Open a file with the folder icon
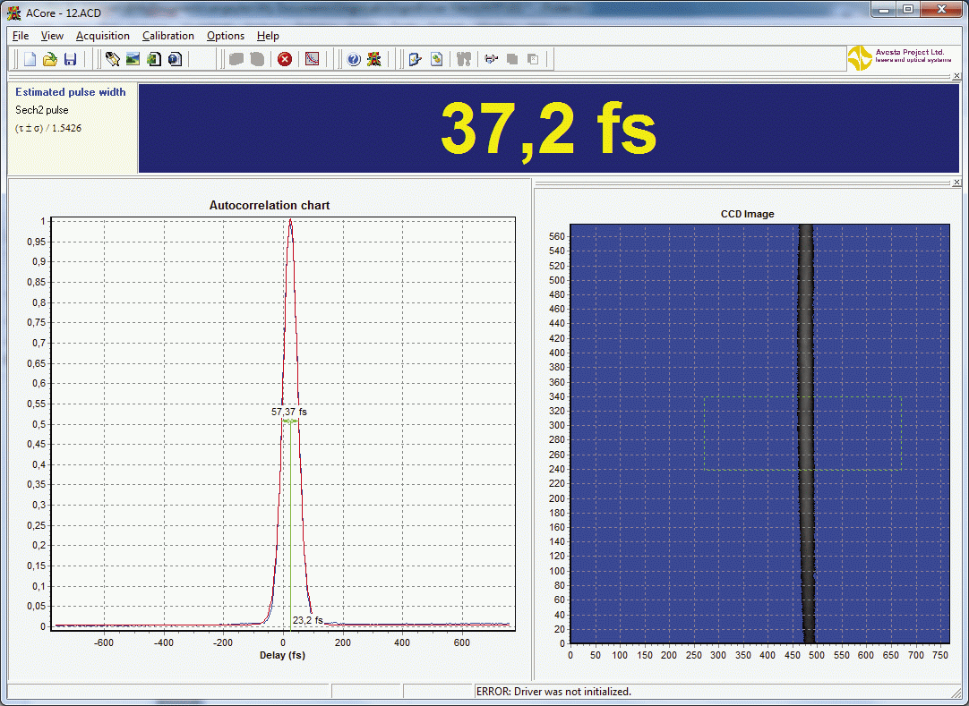Image resolution: width=969 pixels, height=706 pixels. (x=50, y=59)
